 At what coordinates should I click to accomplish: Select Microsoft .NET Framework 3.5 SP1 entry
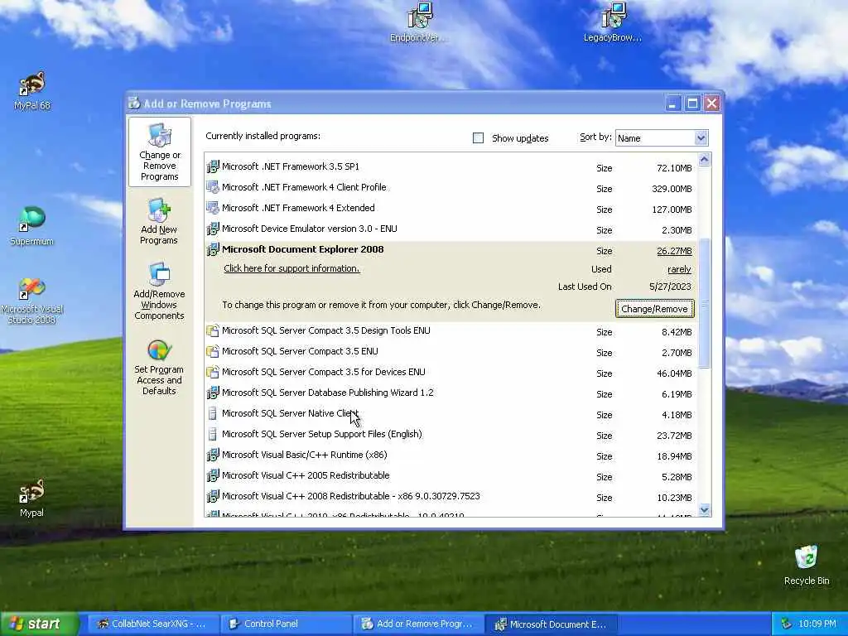(450, 166)
